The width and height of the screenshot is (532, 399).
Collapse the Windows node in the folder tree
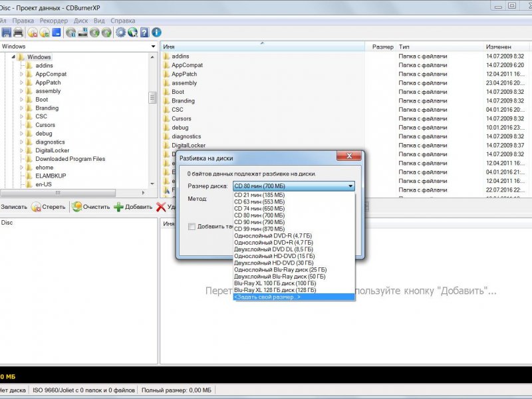(x=13, y=57)
